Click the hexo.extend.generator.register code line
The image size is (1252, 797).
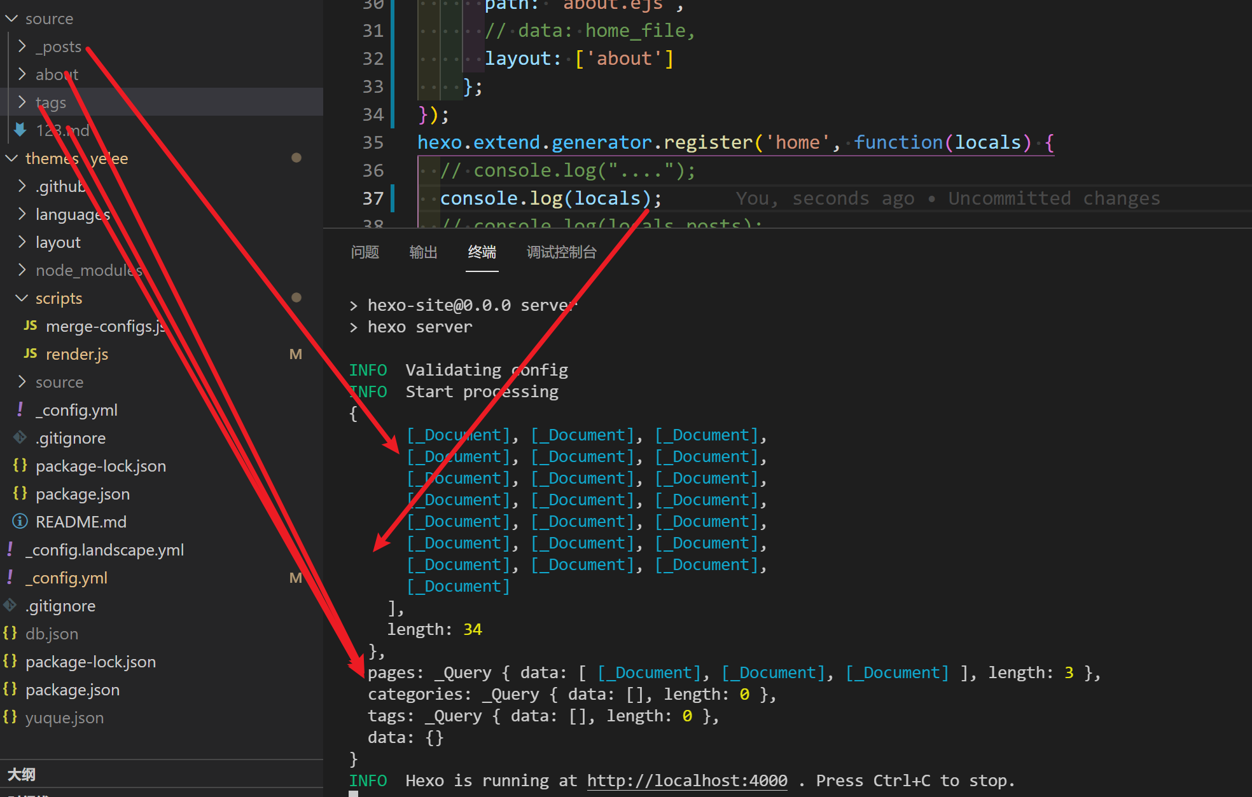coord(736,142)
